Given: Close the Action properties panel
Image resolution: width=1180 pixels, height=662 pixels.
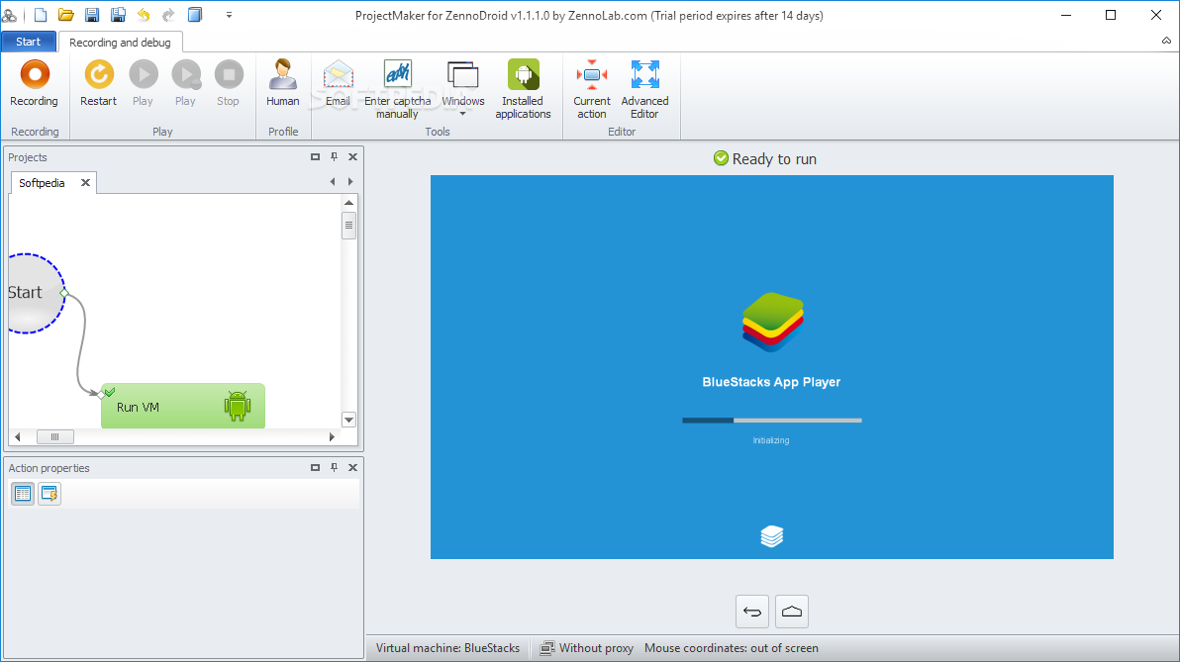Looking at the screenshot, I should pyautogui.click(x=353, y=468).
